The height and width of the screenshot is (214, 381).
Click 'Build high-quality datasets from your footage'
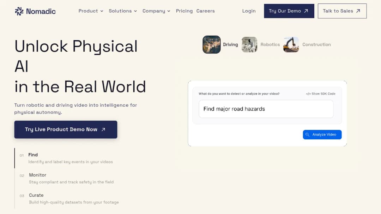tap(74, 202)
